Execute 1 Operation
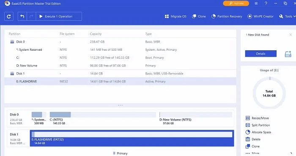 tap(59, 16)
